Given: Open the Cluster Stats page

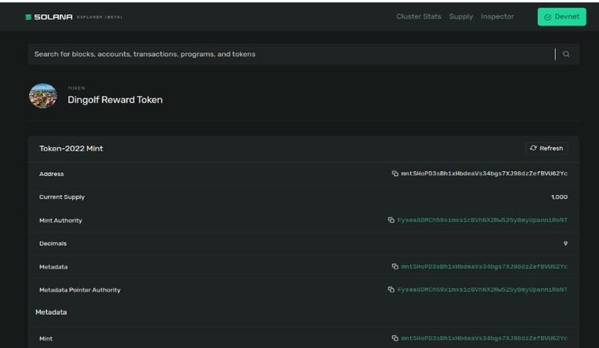Looking at the screenshot, I should pos(418,16).
